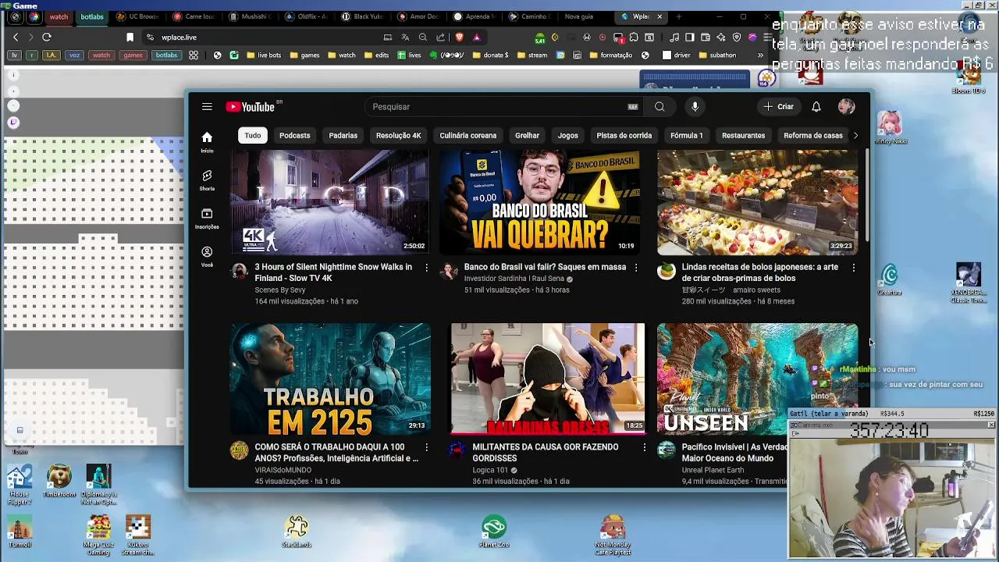Open the translate icon in the address bar

point(405,37)
